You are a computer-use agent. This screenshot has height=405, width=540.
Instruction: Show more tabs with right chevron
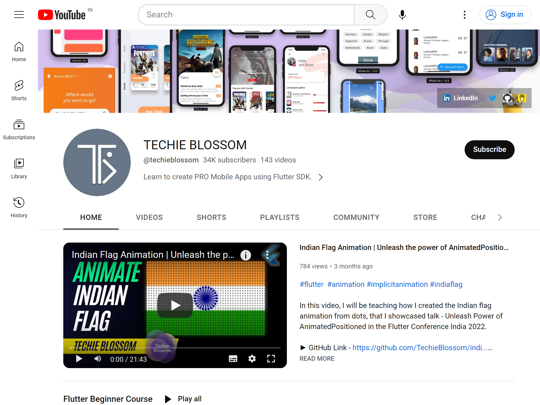[x=500, y=217]
